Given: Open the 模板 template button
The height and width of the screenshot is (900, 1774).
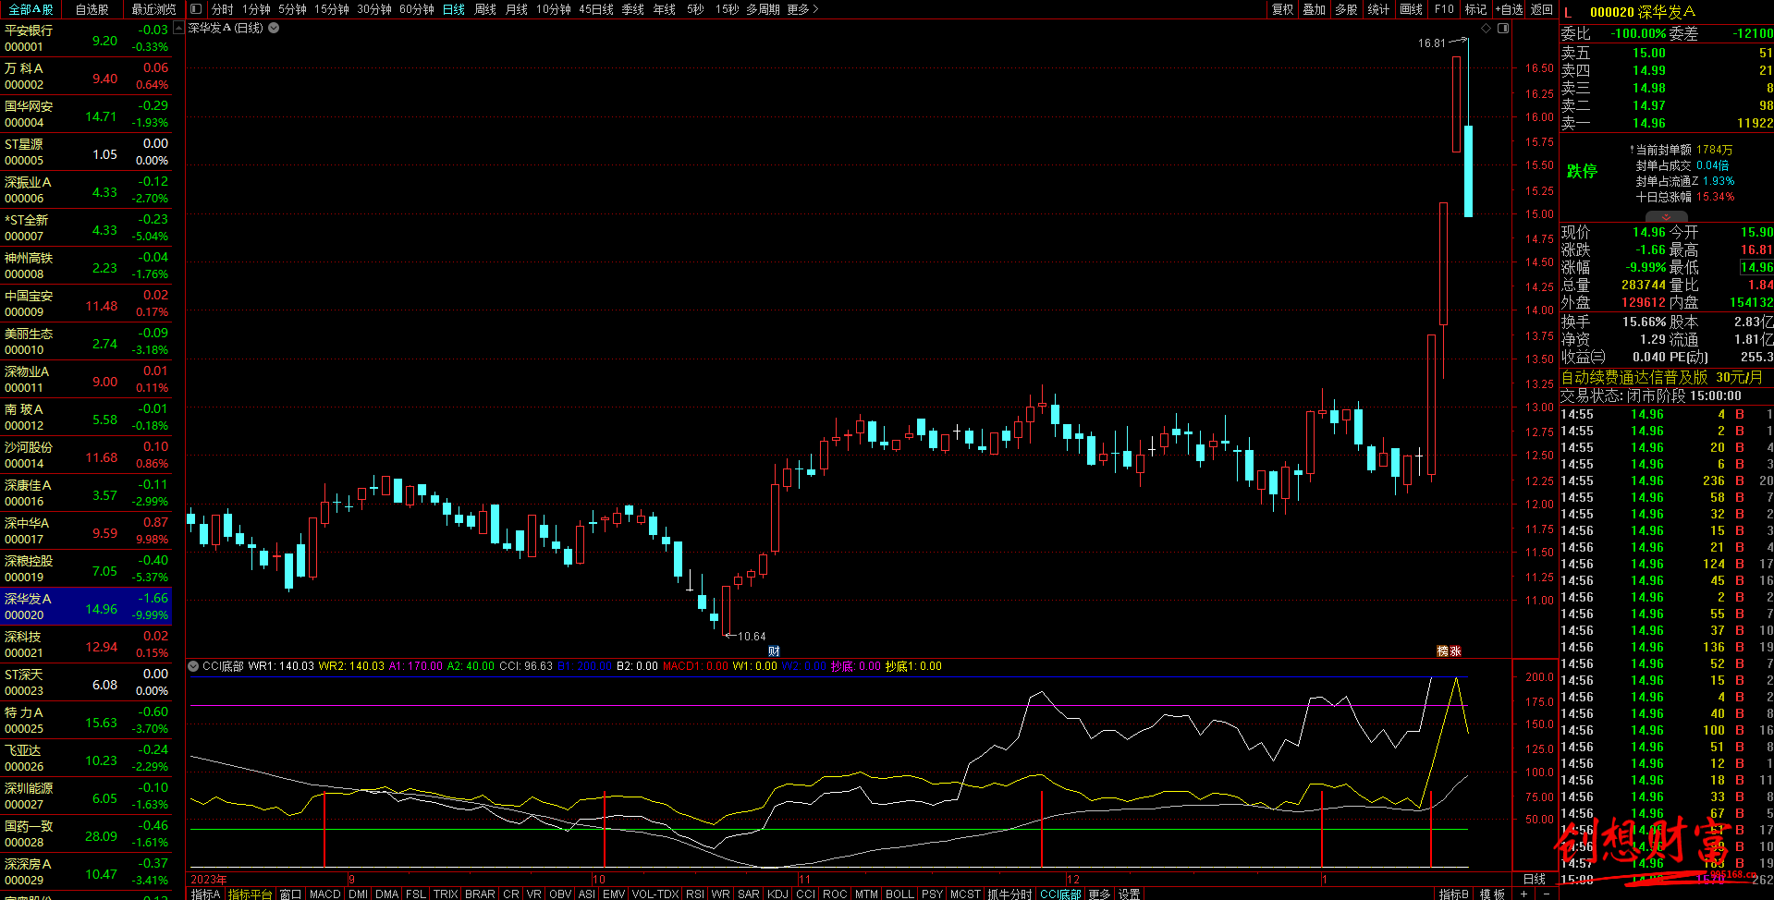Looking at the screenshot, I should 1492,894.
